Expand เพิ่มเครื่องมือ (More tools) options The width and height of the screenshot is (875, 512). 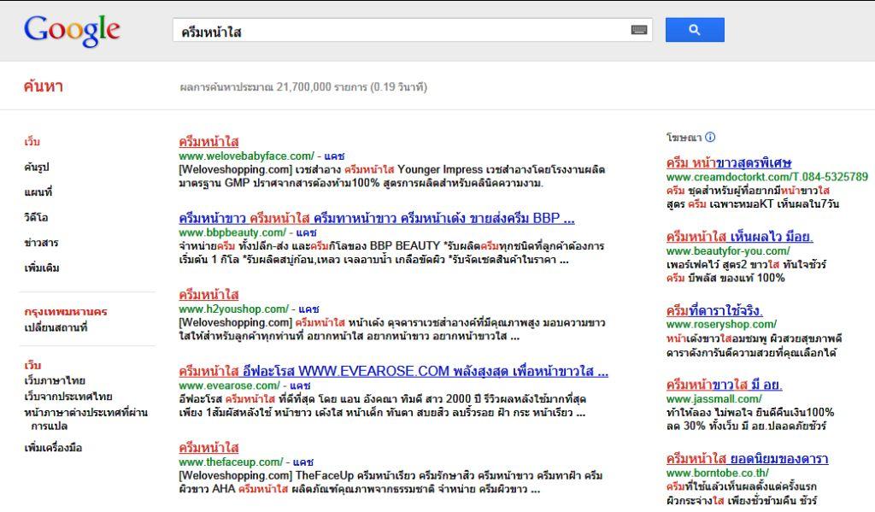coord(53,448)
